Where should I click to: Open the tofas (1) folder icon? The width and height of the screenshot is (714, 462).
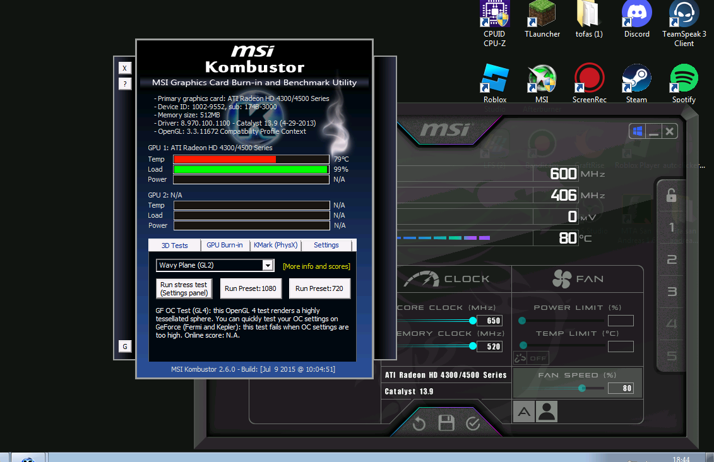pyautogui.click(x=589, y=19)
